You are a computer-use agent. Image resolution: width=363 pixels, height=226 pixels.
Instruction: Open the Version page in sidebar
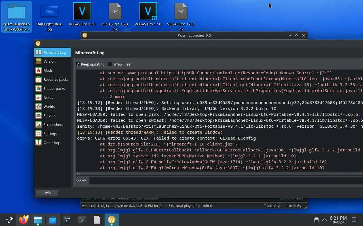click(52, 61)
